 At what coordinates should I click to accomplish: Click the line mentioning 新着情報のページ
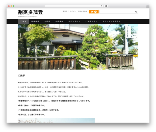54,101
